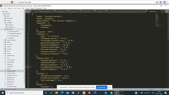Expand the bootstrap folder arrow
Image resolution: width=169 pixels, height=95 pixels.
point(3,18)
